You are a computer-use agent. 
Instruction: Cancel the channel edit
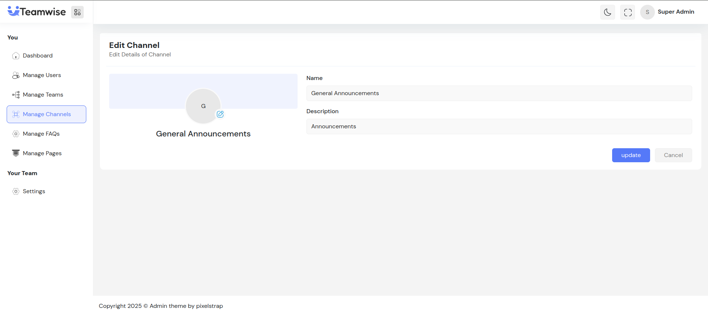coord(673,155)
